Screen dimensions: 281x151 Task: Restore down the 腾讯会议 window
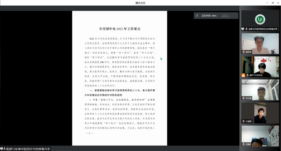click(x=272, y=3)
